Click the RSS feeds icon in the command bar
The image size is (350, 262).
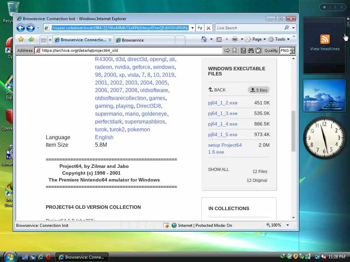(x=219, y=40)
